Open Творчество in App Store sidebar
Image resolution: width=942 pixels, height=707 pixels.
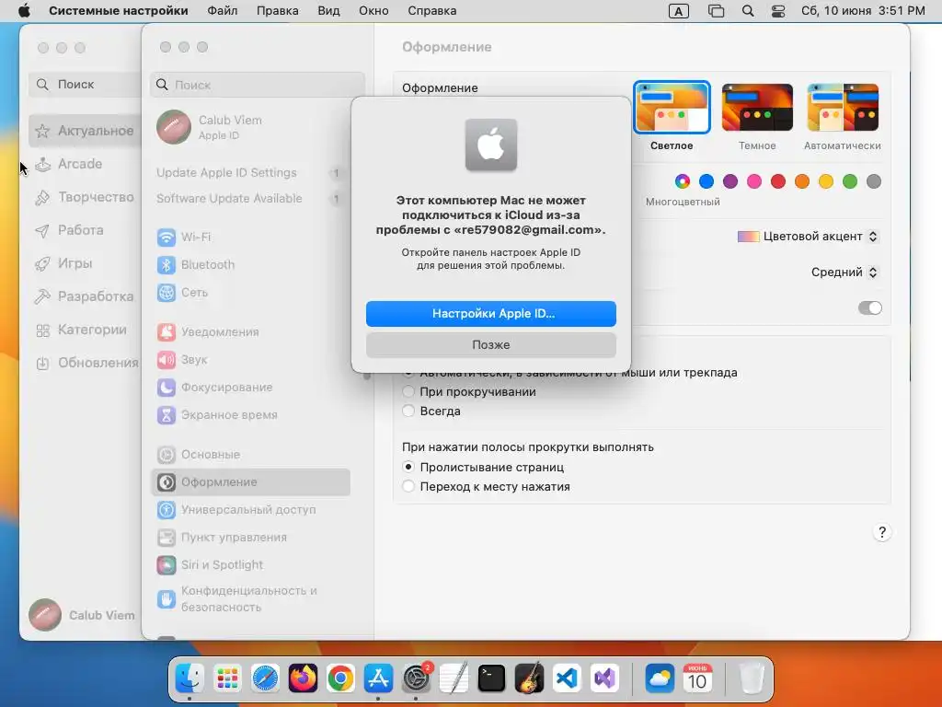click(x=84, y=197)
